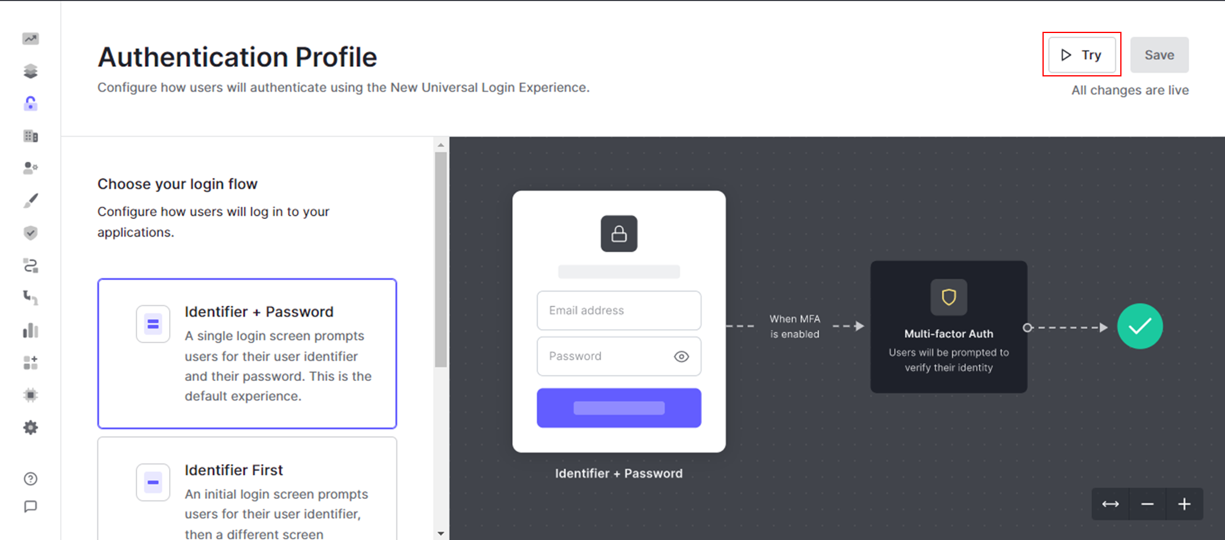Click the Email address field in the preview
This screenshot has height=540, width=1225.
(x=619, y=310)
